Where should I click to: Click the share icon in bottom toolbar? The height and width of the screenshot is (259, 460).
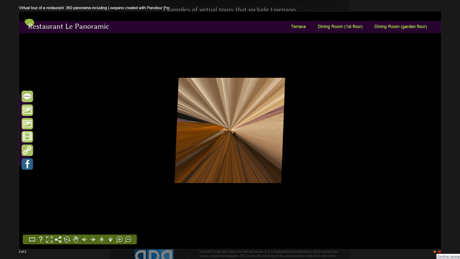coord(58,240)
